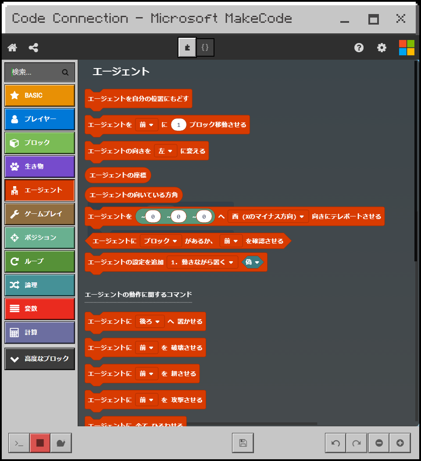The height and width of the screenshot is (461, 421).
Task: Open the Share project icon
Action: coord(33,47)
